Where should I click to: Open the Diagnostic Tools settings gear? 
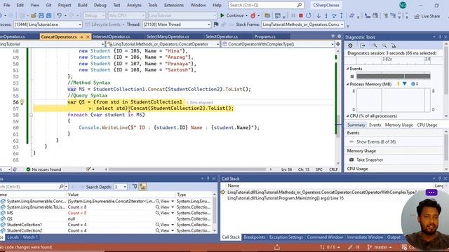tap(350, 45)
